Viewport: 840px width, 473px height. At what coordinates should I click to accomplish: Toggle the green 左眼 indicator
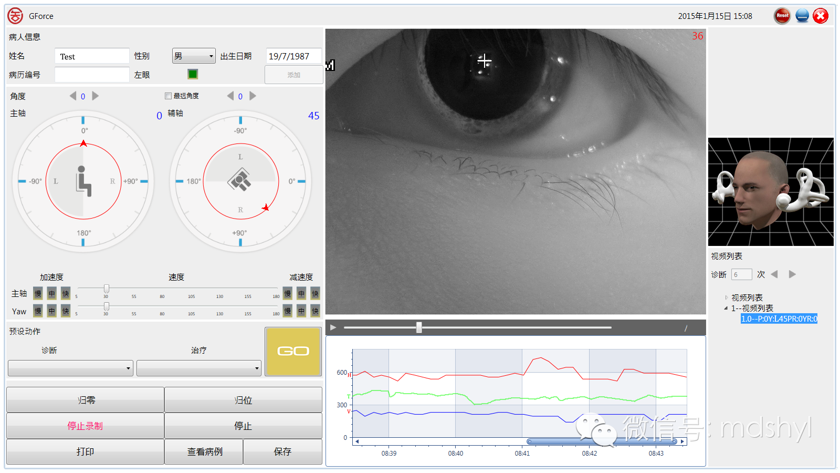[193, 74]
